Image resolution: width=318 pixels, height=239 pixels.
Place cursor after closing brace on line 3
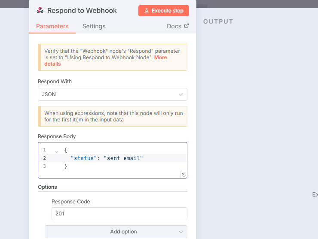pyautogui.click(x=68, y=166)
